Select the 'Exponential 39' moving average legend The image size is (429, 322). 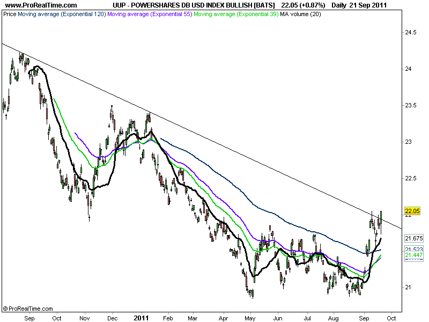pos(236,14)
